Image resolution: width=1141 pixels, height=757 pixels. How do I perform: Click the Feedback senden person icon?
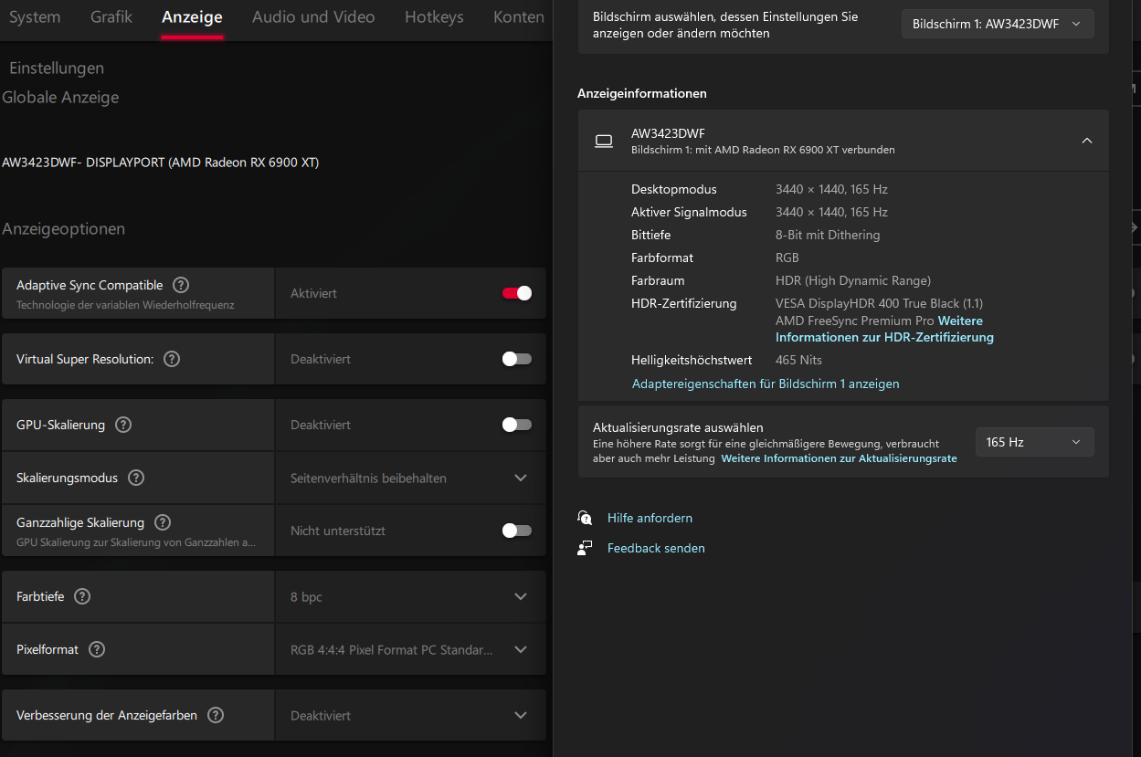click(585, 548)
